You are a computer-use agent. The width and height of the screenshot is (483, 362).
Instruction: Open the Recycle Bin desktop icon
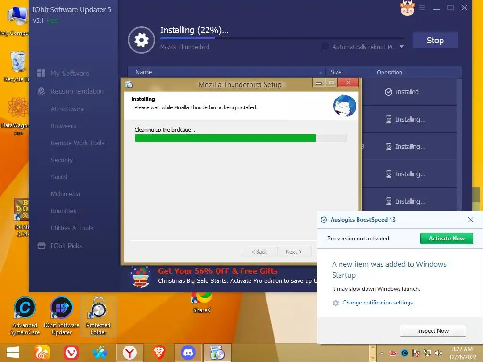(x=17, y=66)
